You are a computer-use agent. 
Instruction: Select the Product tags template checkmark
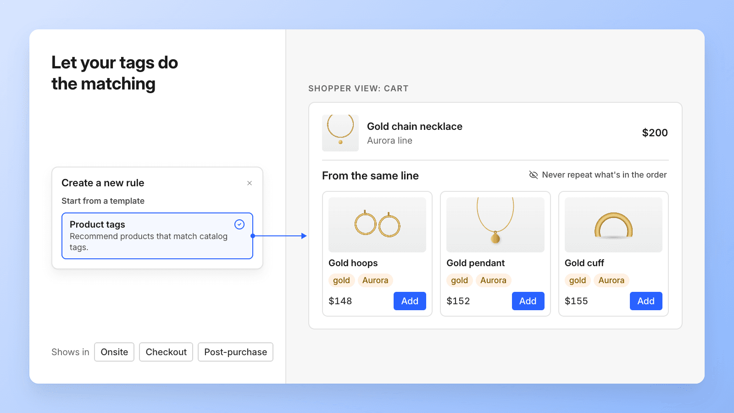239,224
